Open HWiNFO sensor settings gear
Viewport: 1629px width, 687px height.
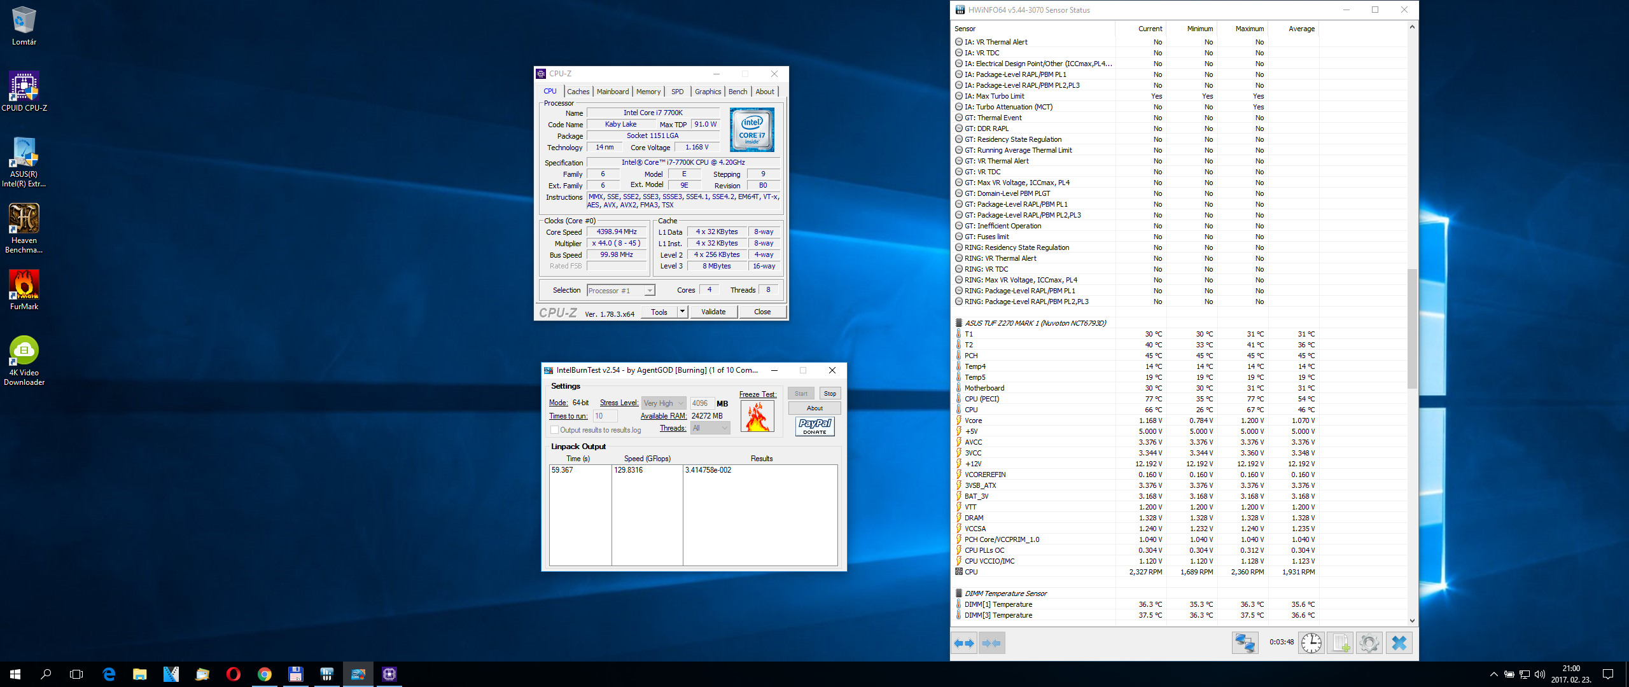1369,643
